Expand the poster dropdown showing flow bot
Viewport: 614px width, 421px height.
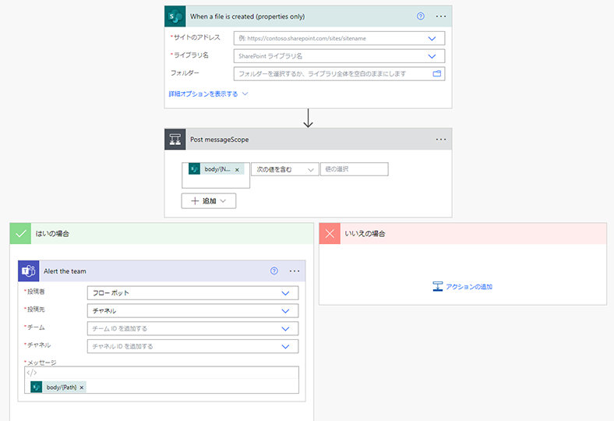click(x=285, y=293)
